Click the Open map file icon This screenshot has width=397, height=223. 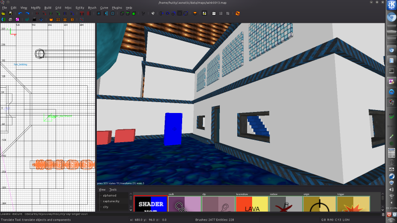tap(3, 13)
